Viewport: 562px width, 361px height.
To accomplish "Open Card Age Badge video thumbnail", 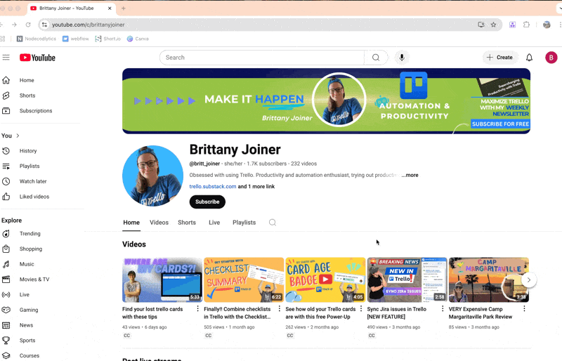I will point(325,280).
